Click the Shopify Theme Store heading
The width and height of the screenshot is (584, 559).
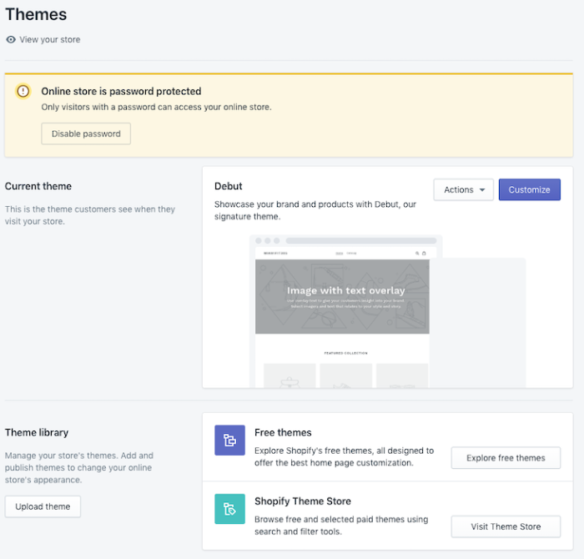point(303,501)
